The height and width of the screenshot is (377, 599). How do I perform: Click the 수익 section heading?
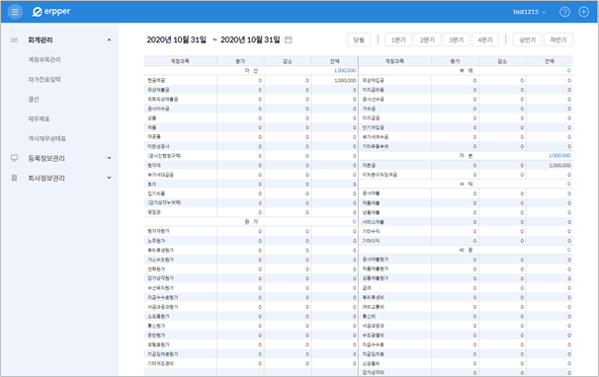[467, 184]
